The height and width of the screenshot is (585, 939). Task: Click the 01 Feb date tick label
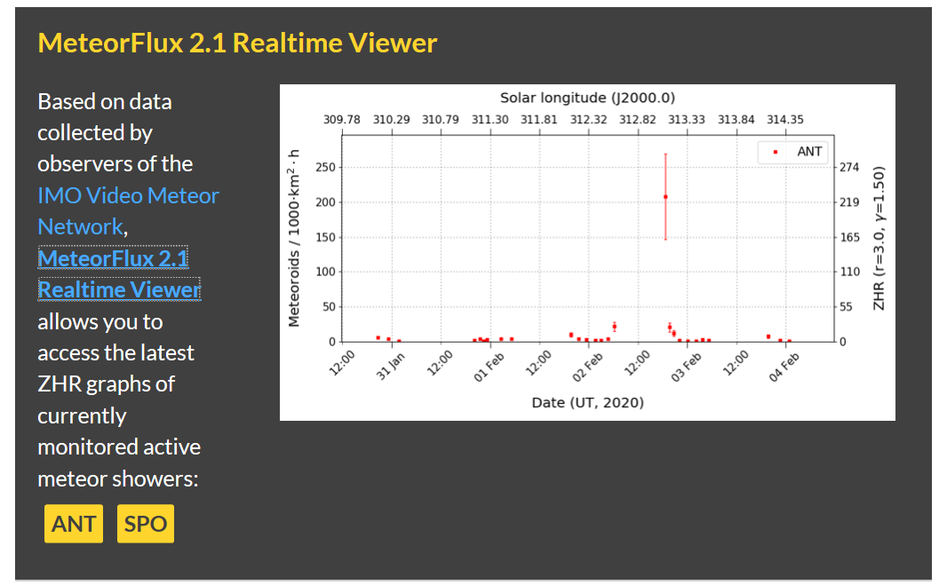coord(489,365)
